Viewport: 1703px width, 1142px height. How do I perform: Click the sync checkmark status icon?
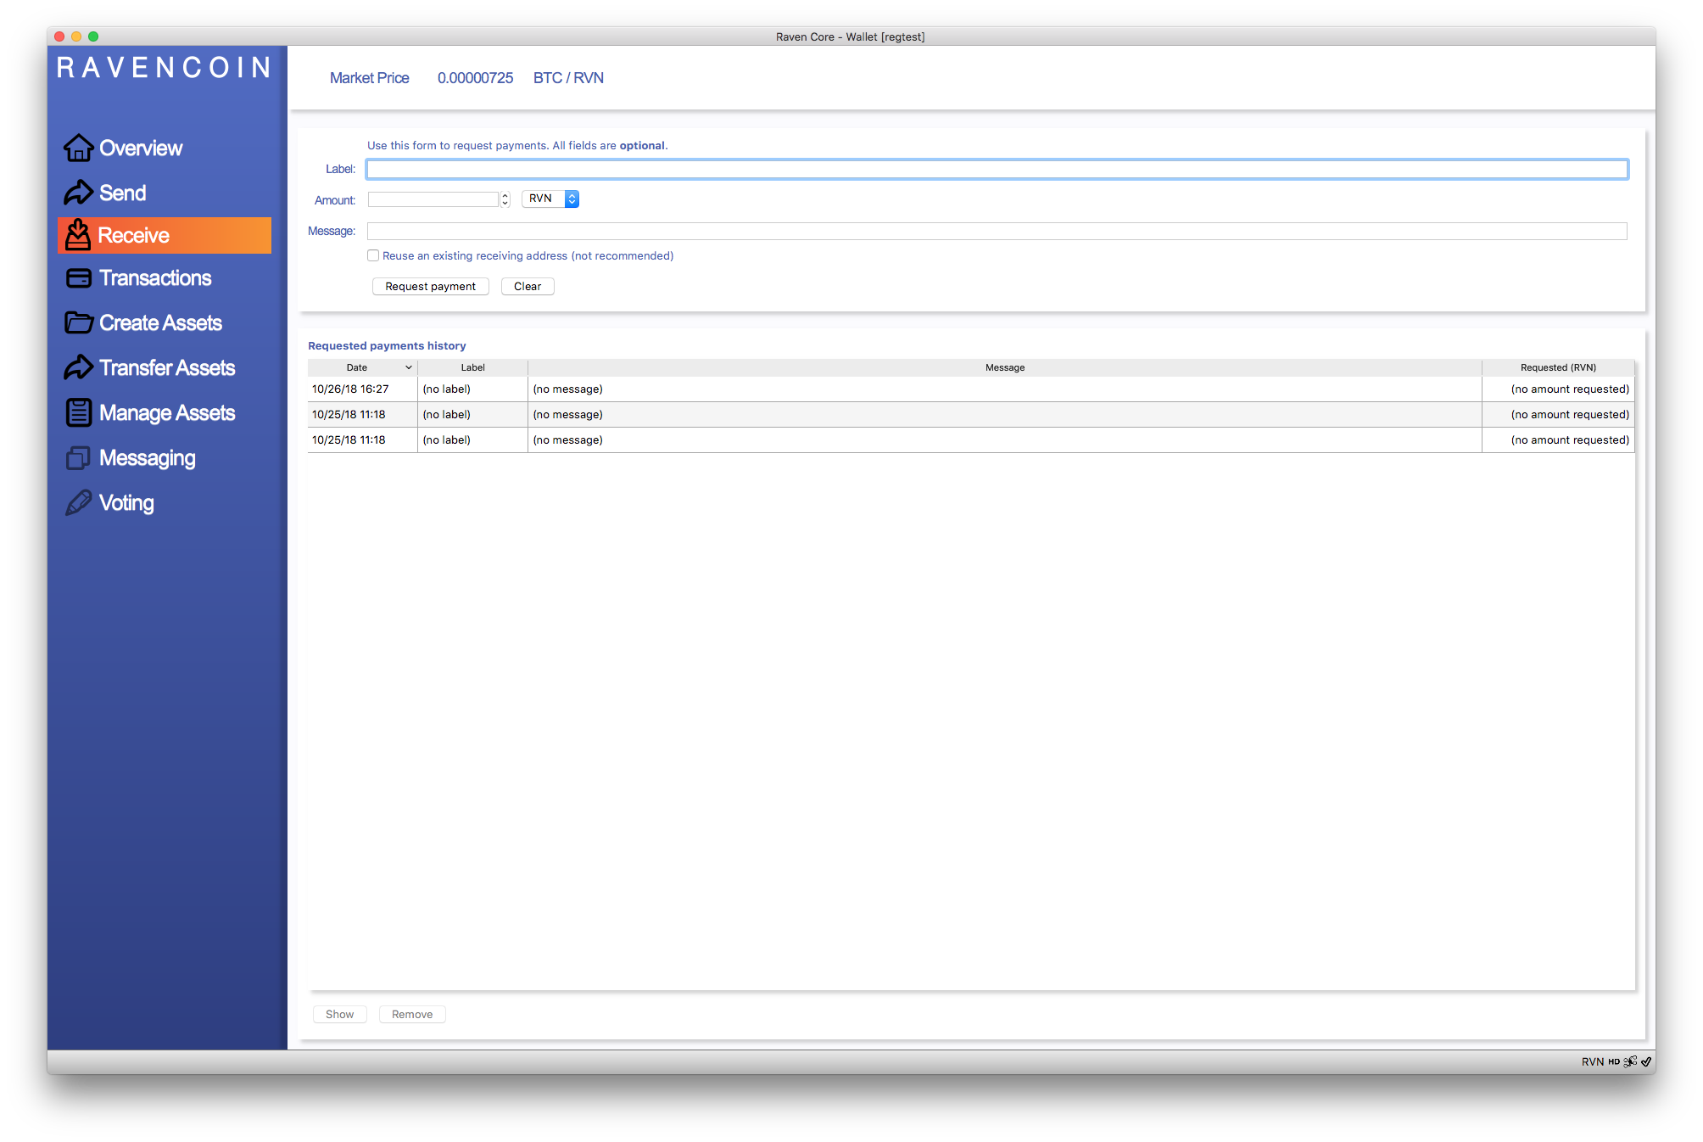tap(1646, 1061)
